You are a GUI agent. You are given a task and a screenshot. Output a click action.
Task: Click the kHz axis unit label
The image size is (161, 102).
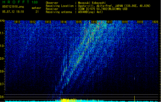2,21
